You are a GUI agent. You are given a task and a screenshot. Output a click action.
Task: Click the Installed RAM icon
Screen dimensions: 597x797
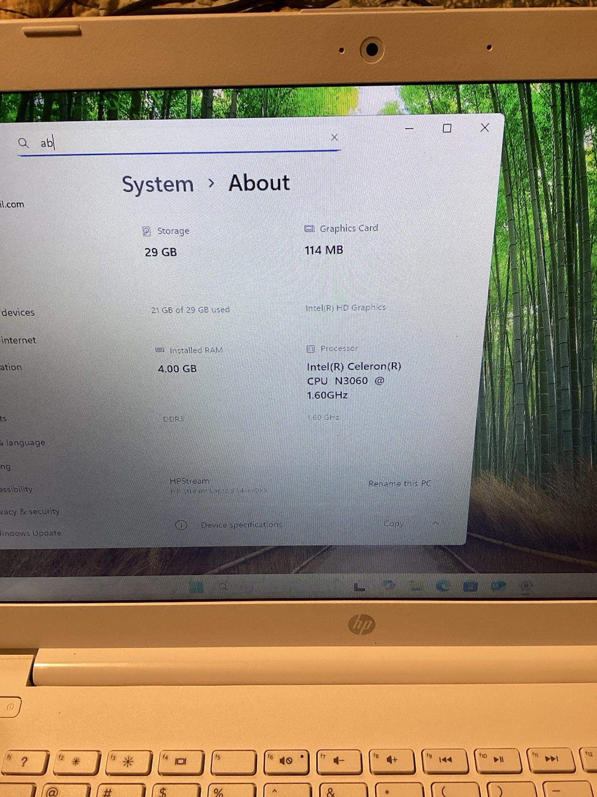click(x=160, y=350)
